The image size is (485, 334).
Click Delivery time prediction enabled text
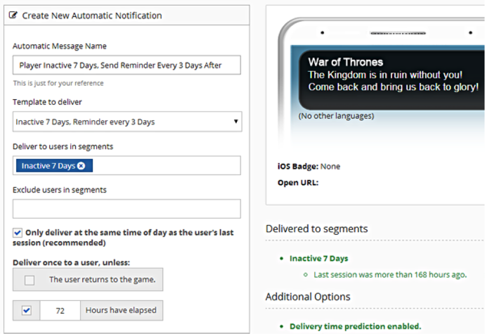tap(355, 326)
